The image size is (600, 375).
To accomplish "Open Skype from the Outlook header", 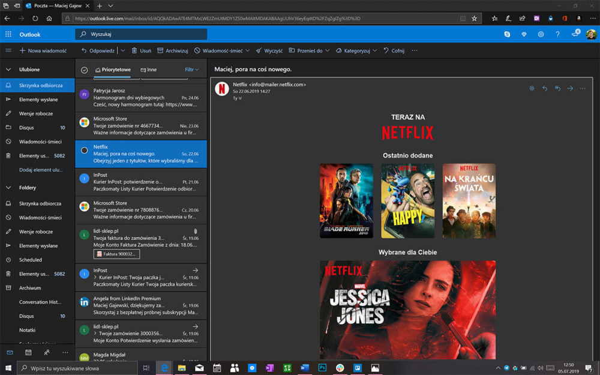I will click(507, 34).
